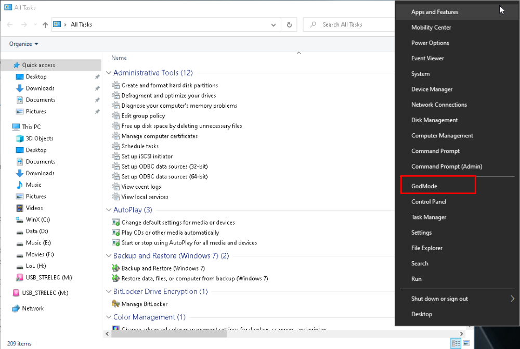Open Mobility Center from WinX menu
The width and height of the screenshot is (520, 349).
457,28
